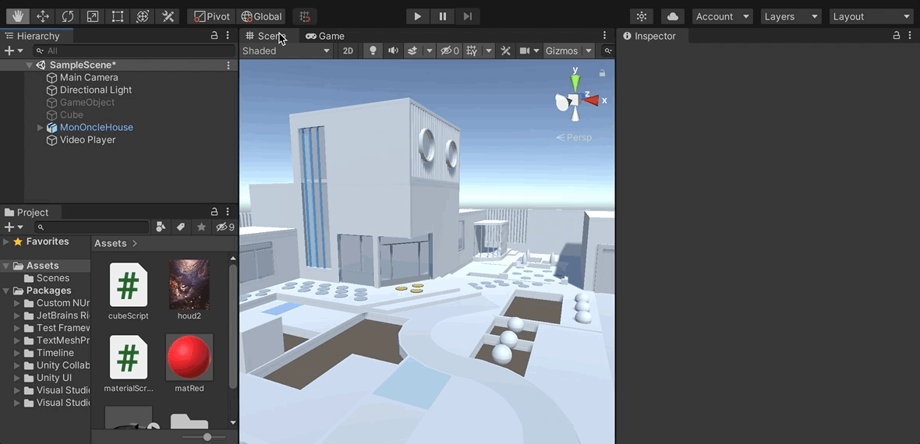Select the Scale tool
Image resolution: width=920 pixels, height=444 pixels.
(x=93, y=16)
